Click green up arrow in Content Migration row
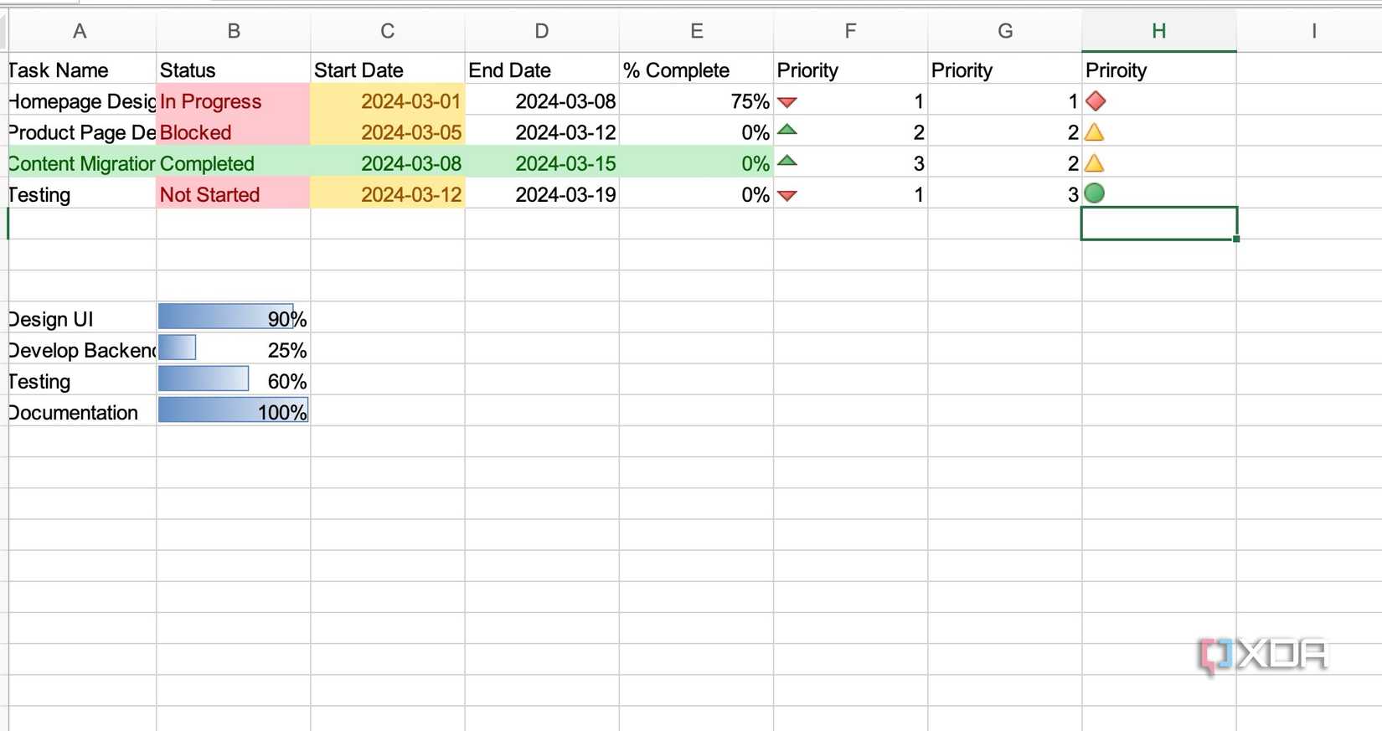Viewport: 1382px width, 731px height. [x=787, y=162]
